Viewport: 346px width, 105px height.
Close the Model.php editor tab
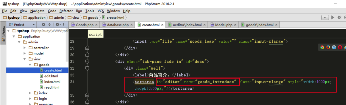pyautogui.click(x=235, y=25)
